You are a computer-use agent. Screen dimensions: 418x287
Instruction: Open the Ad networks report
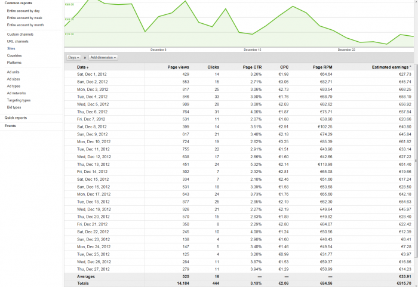pos(16,93)
